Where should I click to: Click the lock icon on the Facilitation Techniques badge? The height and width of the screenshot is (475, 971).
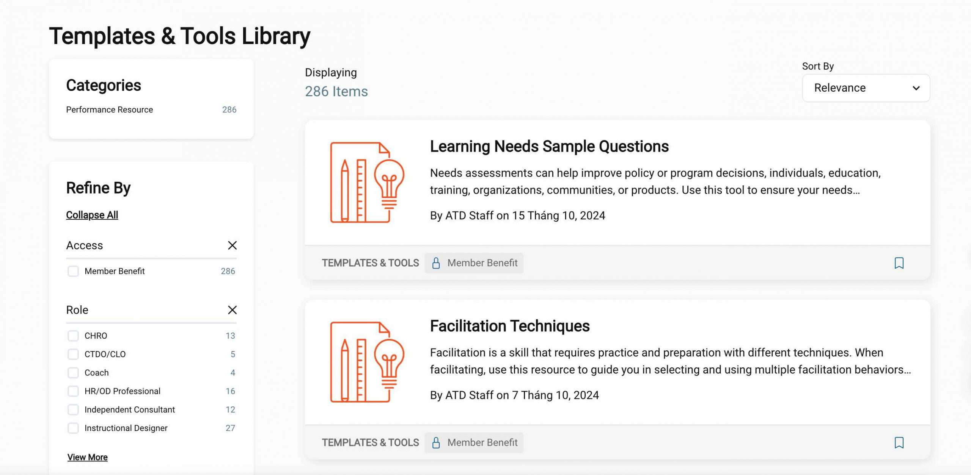tap(436, 442)
